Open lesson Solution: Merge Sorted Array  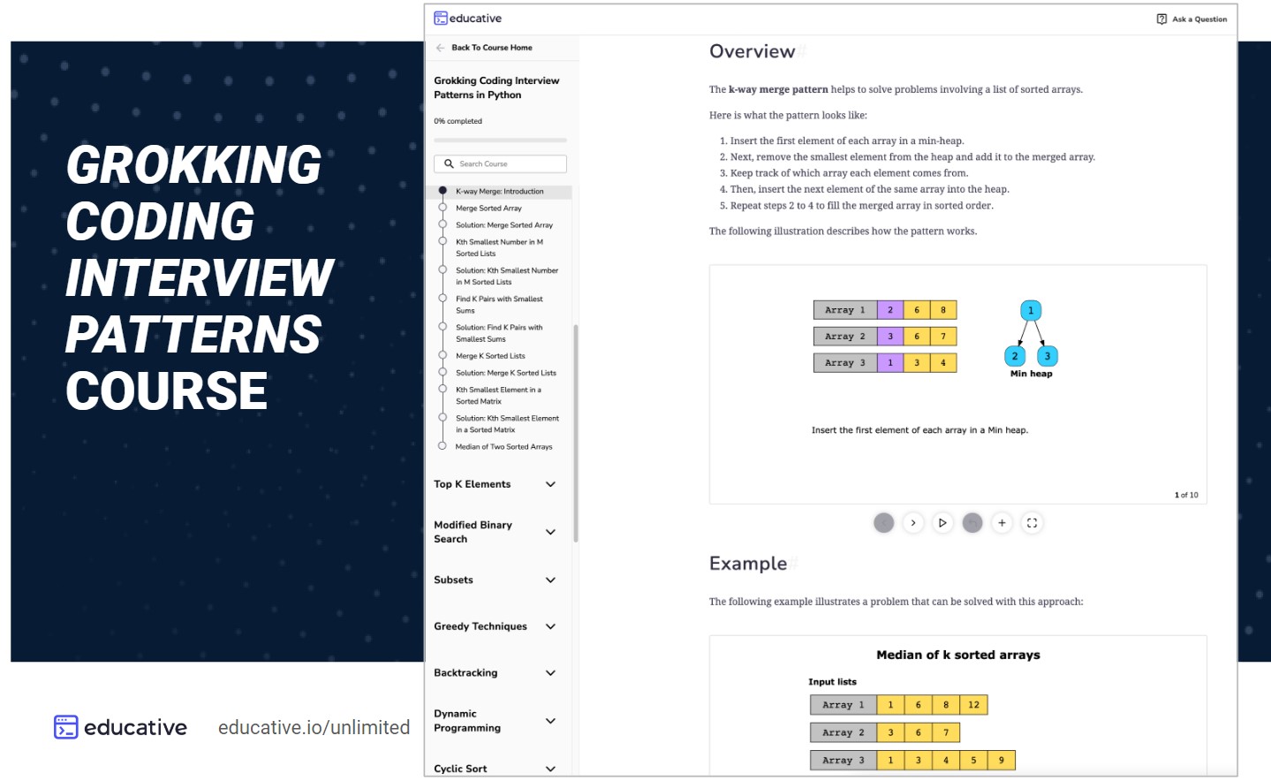[504, 225]
